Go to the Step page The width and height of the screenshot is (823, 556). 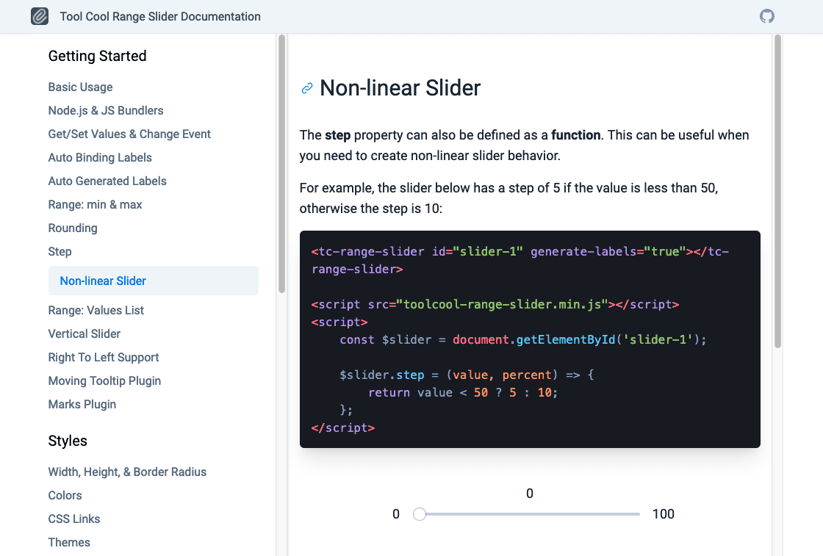click(x=60, y=251)
